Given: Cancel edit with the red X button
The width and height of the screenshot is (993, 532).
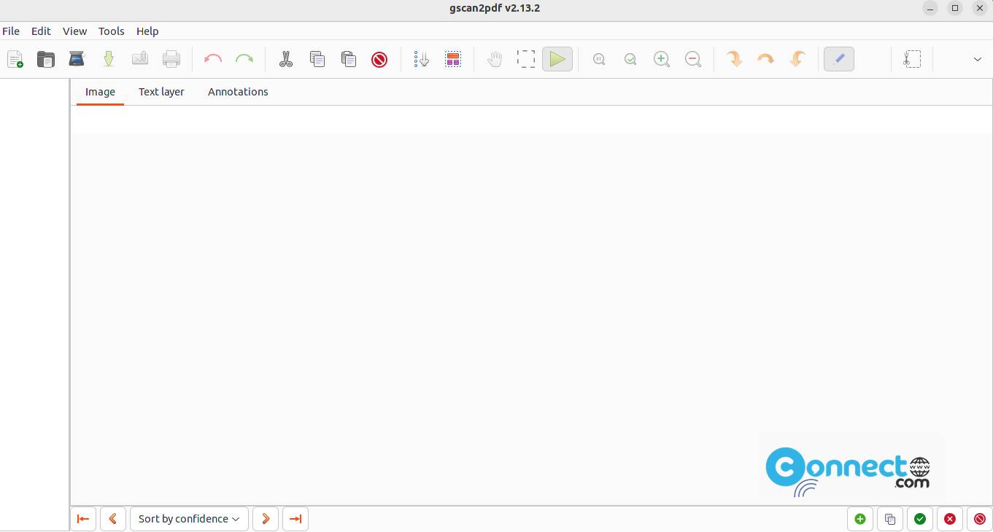Looking at the screenshot, I should click(950, 519).
